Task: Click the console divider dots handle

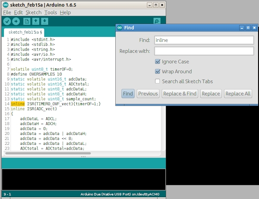Action: [83, 157]
